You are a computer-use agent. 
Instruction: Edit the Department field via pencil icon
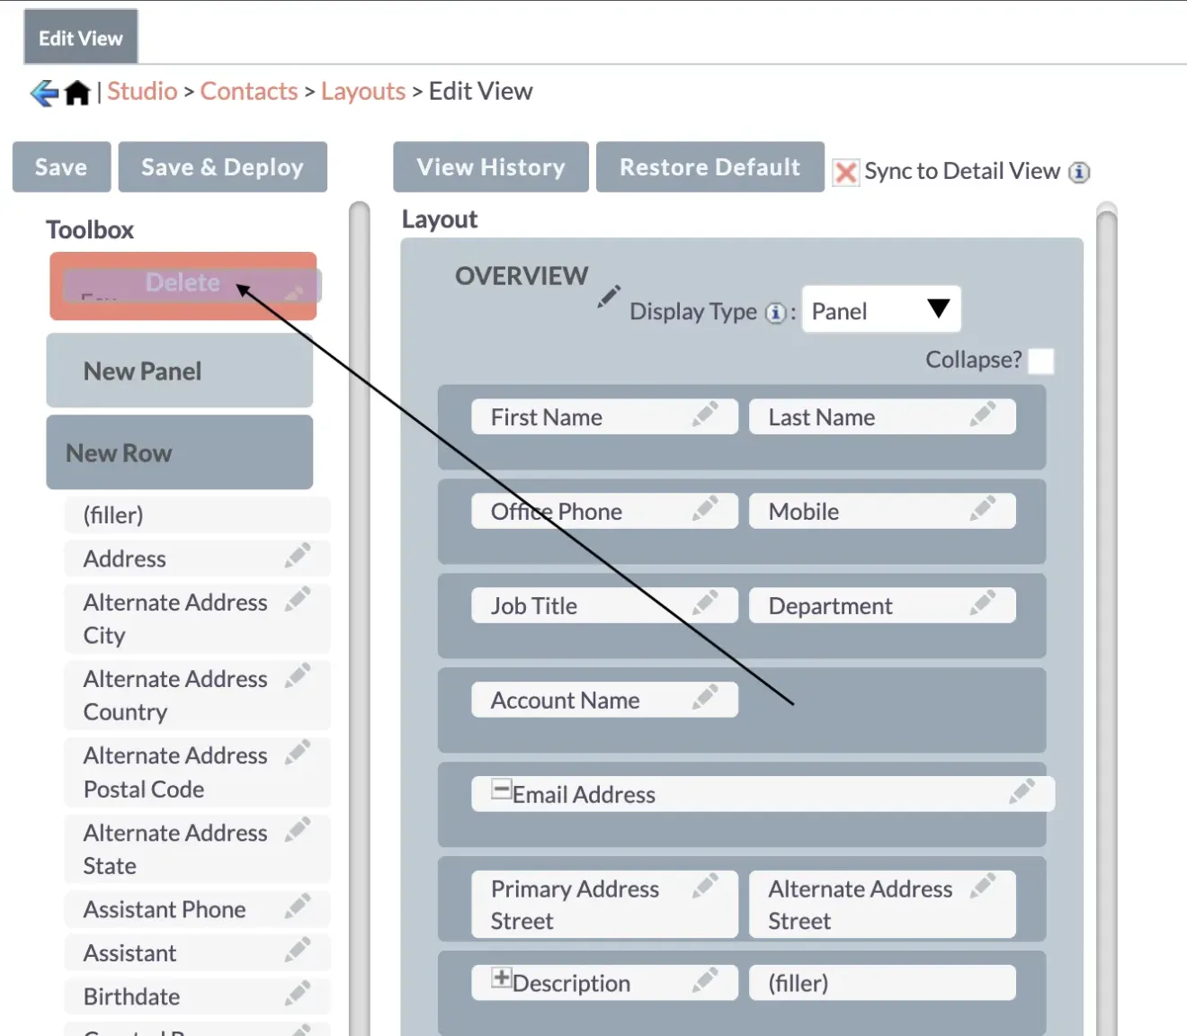click(x=983, y=603)
